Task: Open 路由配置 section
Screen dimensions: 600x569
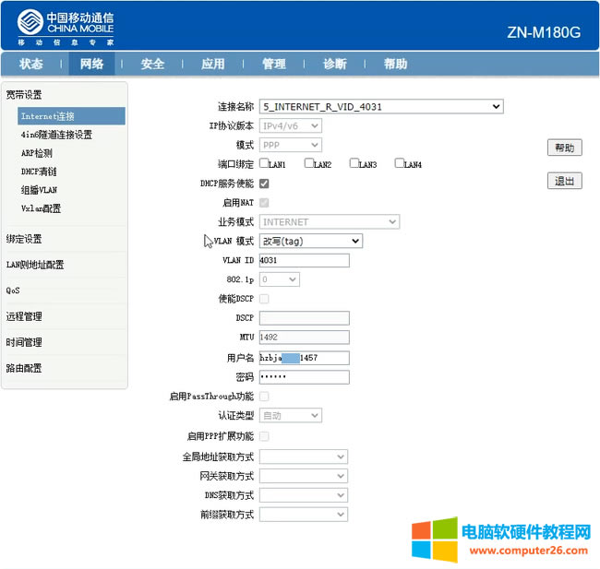Action: [x=24, y=368]
